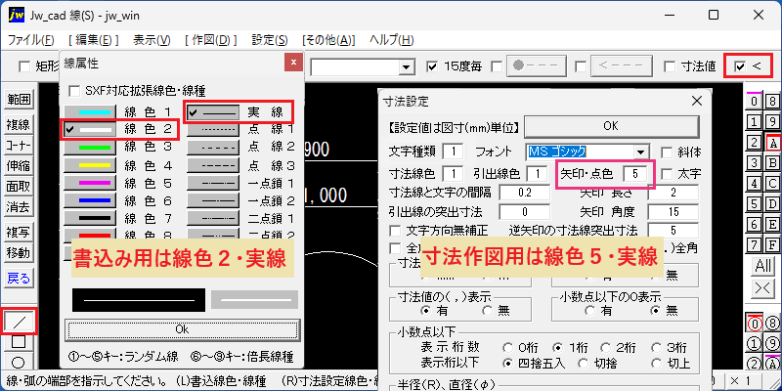
Task: Select the circle tool icon
Action: click(19, 361)
